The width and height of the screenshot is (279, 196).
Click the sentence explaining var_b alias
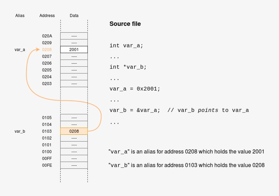click(x=186, y=165)
